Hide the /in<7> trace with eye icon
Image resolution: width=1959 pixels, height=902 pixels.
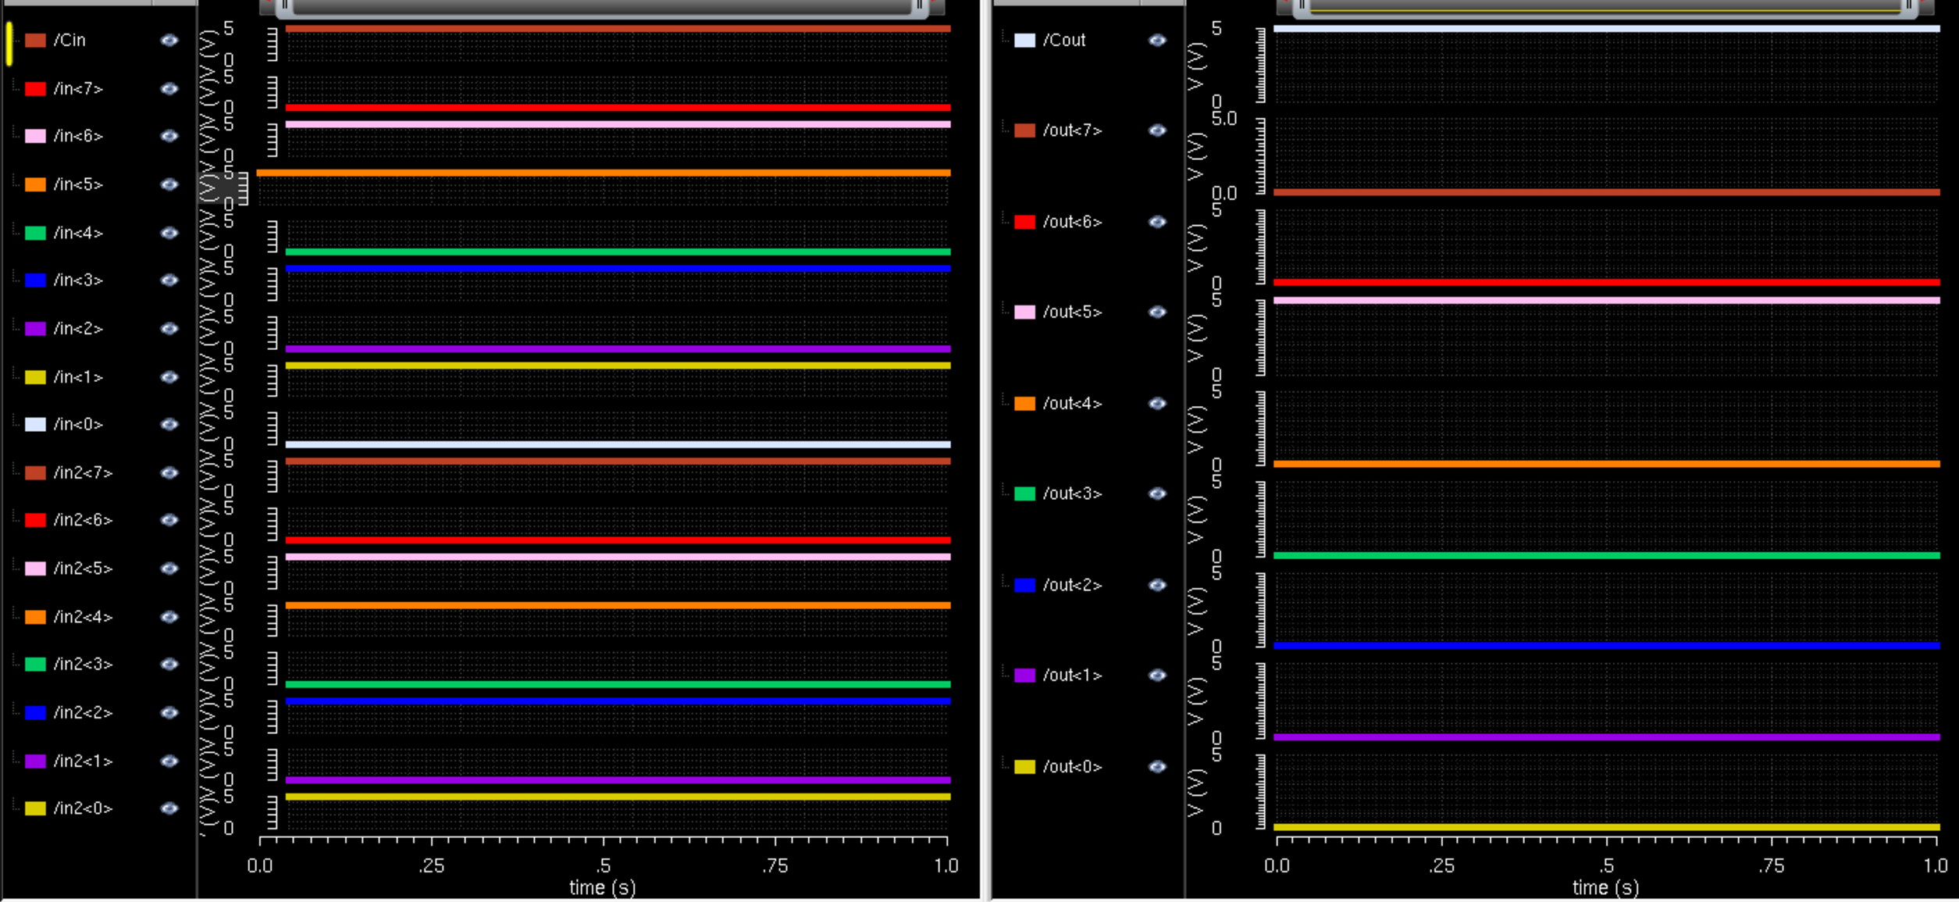point(169,89)
